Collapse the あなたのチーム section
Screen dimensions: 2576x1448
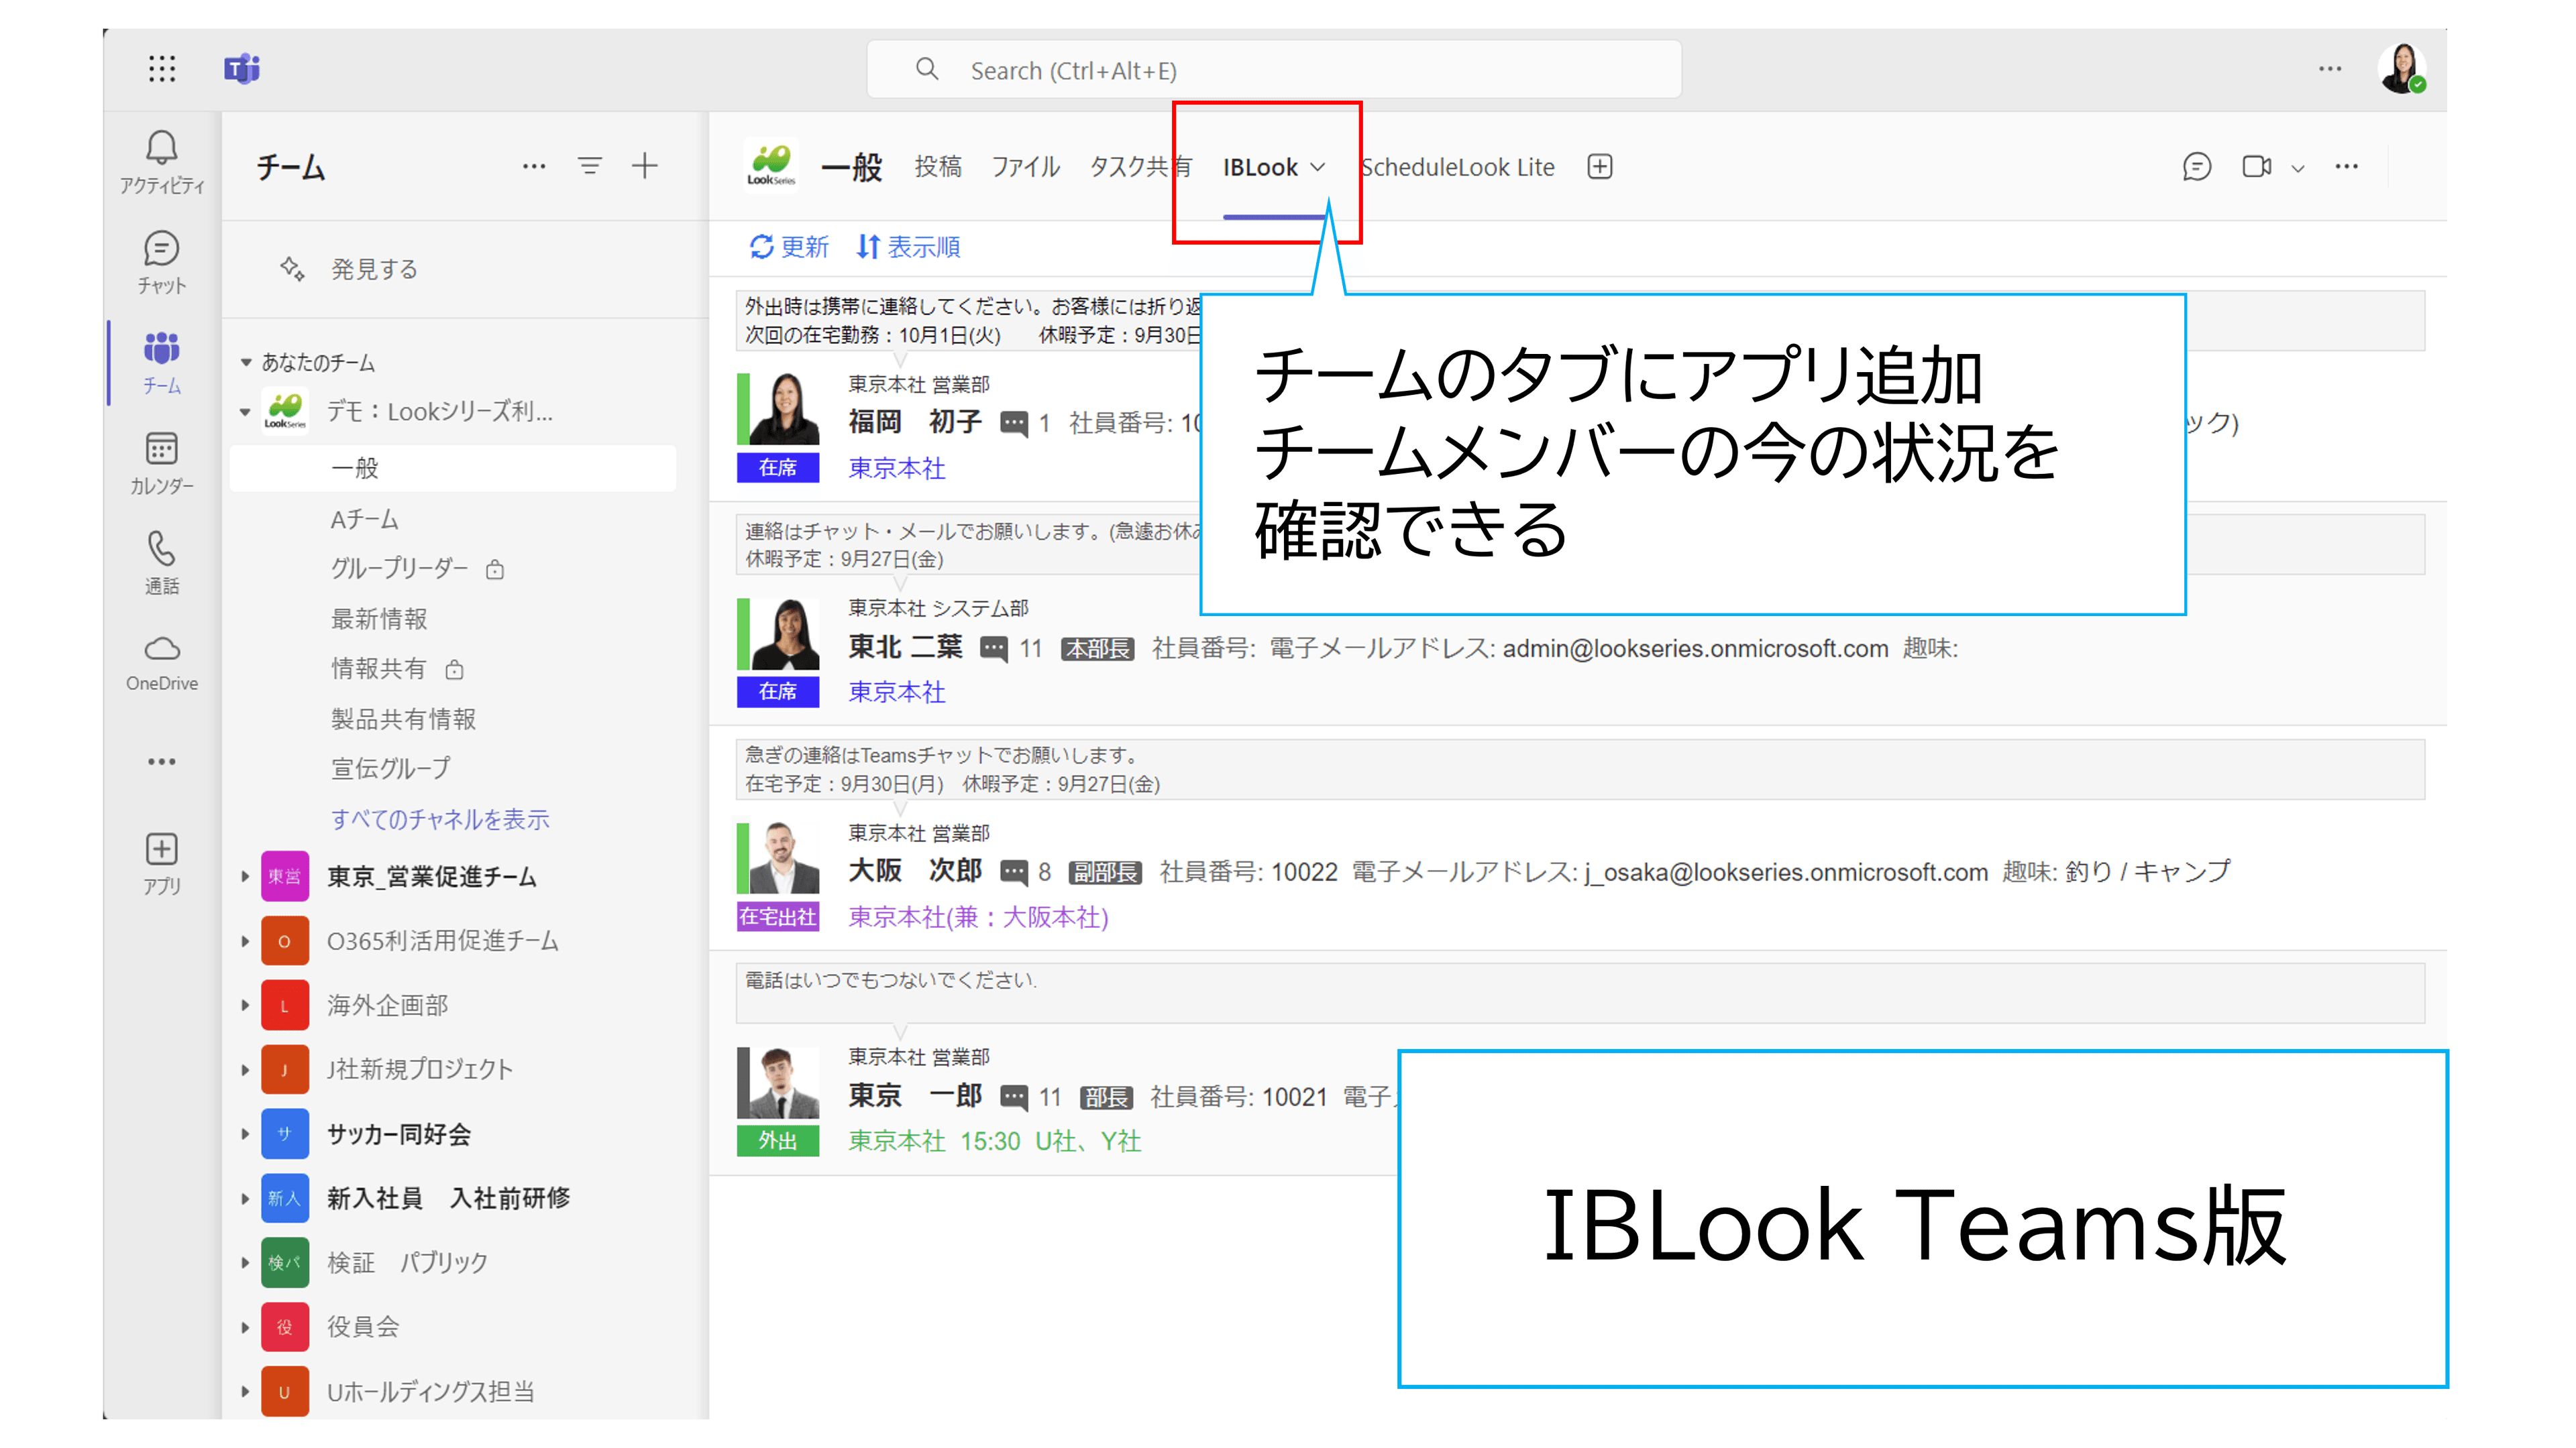(246, 363)
